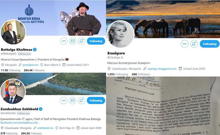Open uyanga-tsoggerel.com link
Viewport: 220px width, 135px height.
click(x=162, y=69)
